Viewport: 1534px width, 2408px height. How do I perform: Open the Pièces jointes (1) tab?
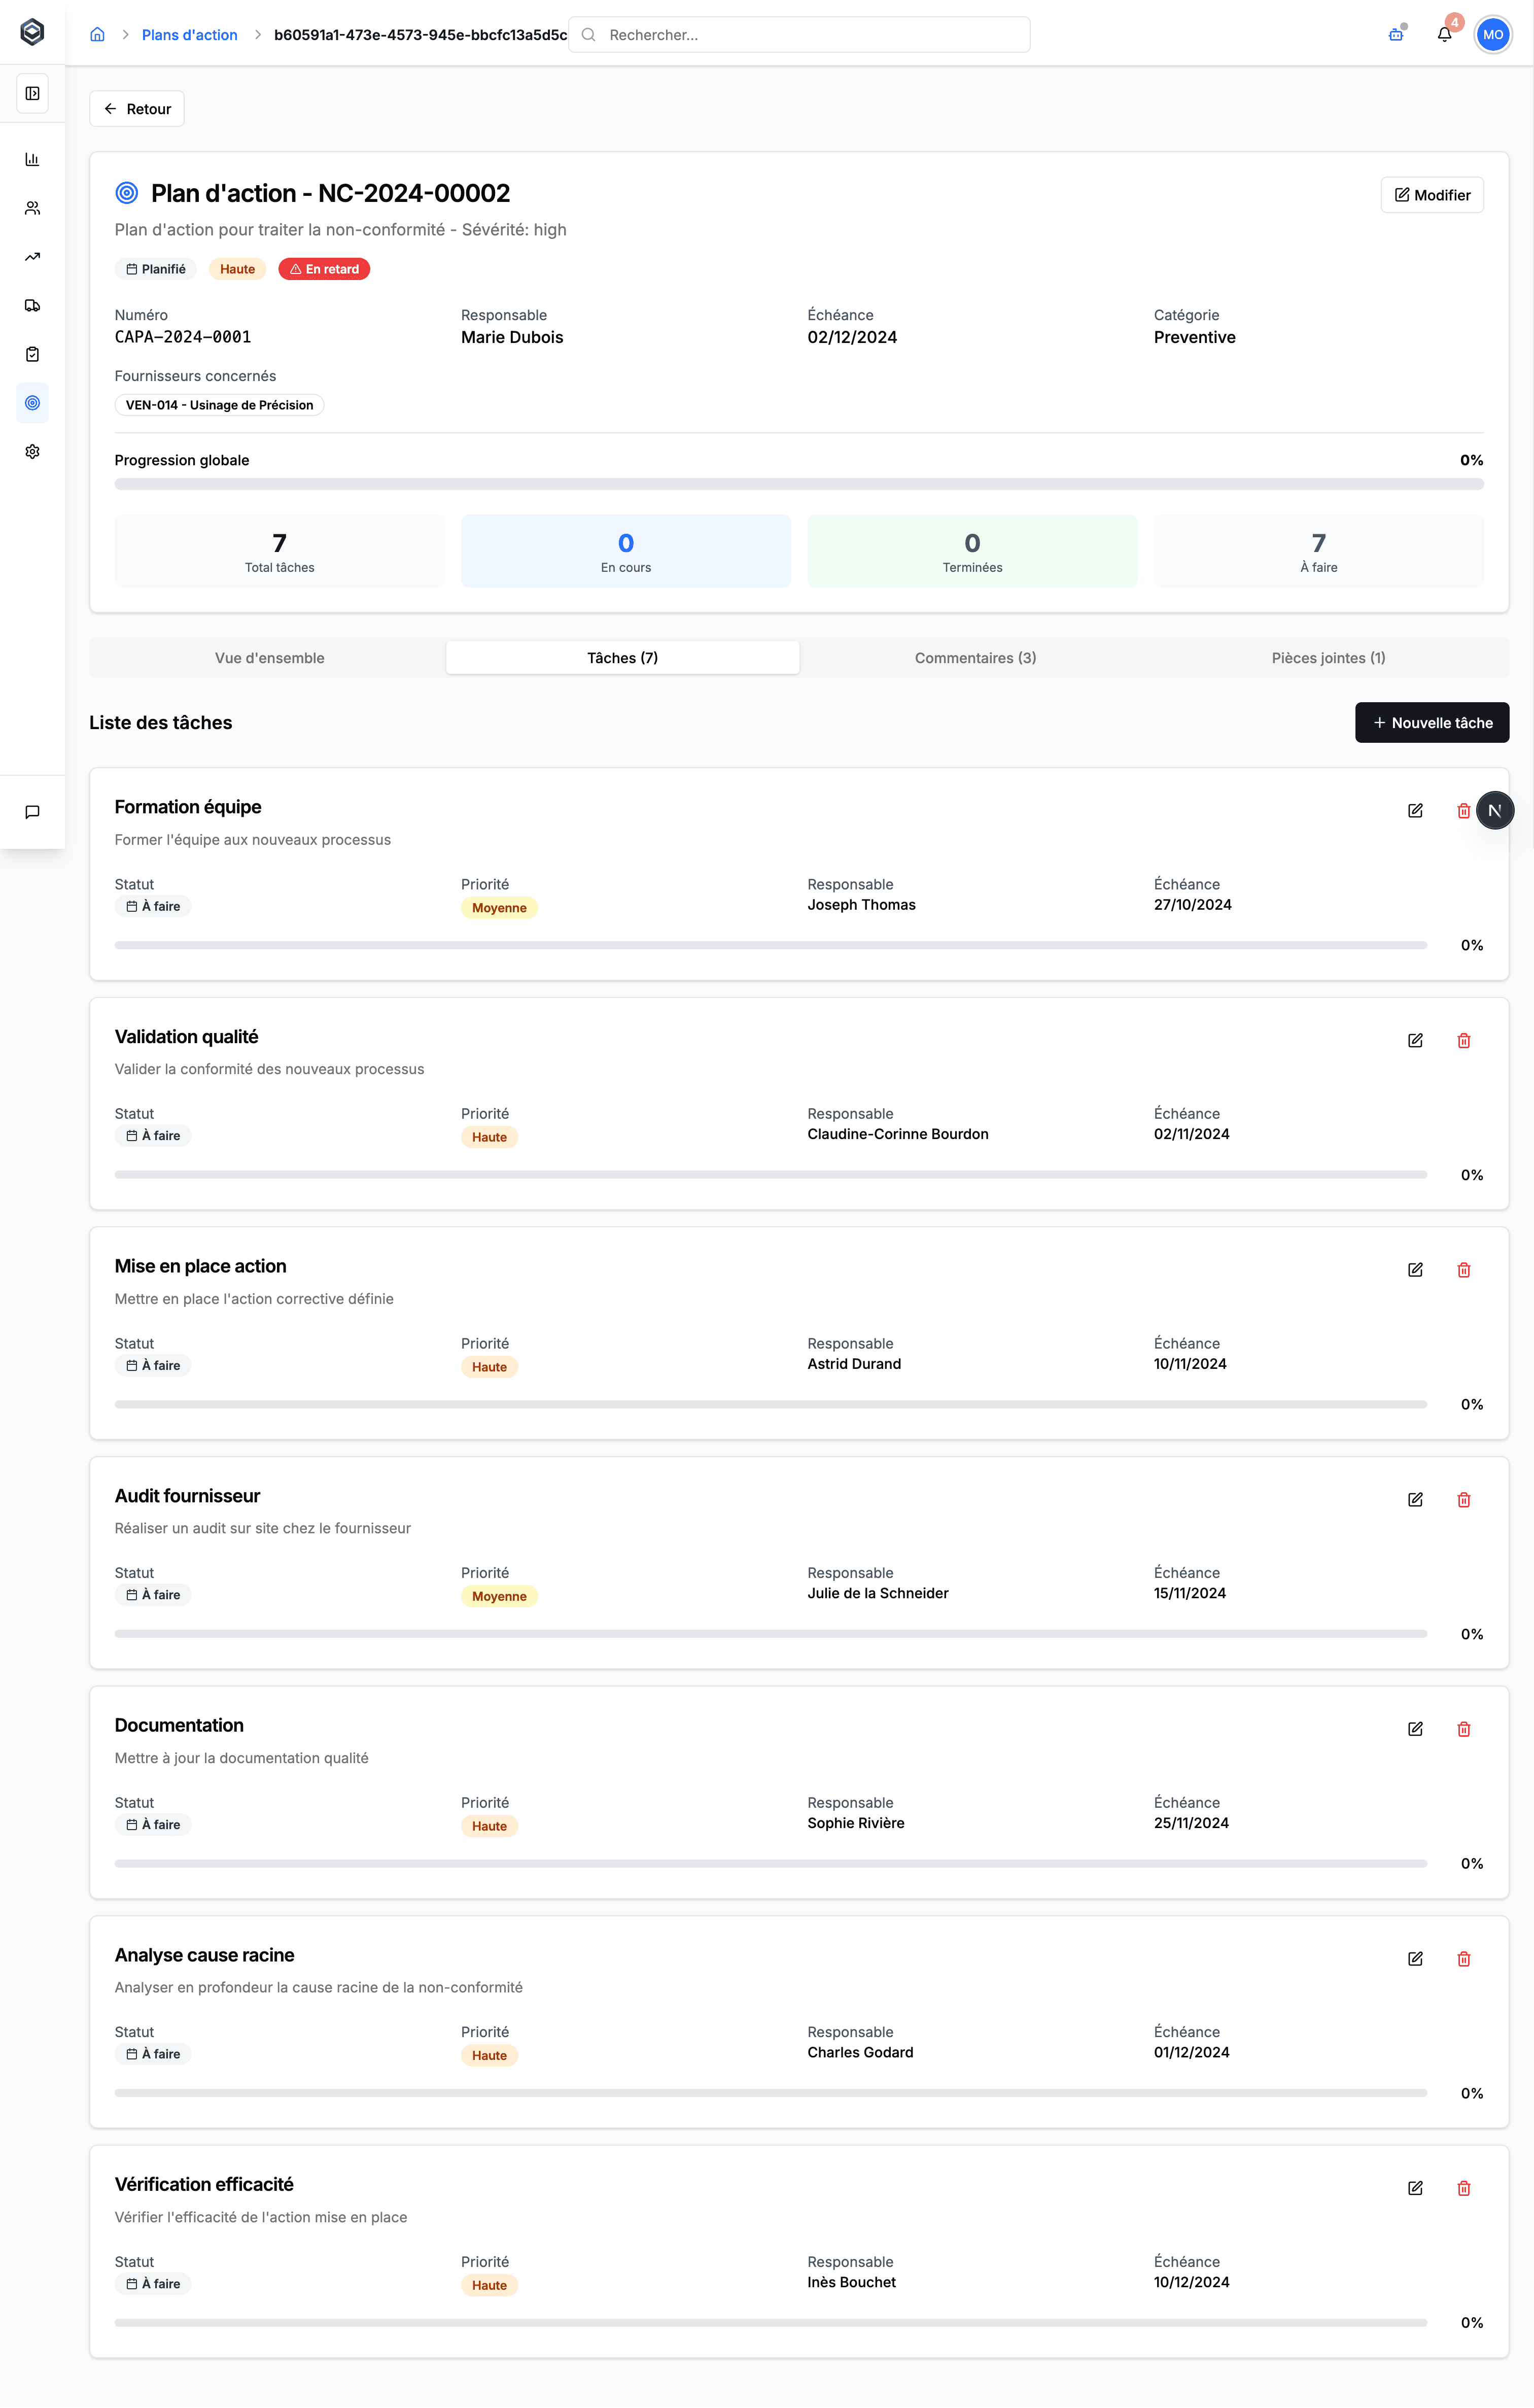click(x=1328, y=658)
